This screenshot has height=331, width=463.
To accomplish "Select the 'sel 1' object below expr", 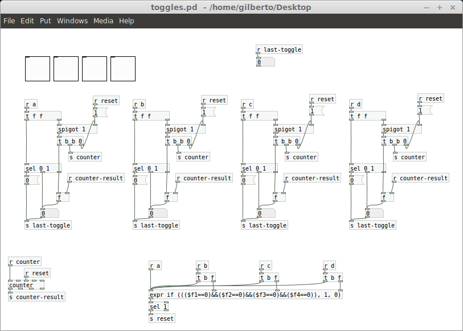I will pyautogui.click(x=158, y=307).
